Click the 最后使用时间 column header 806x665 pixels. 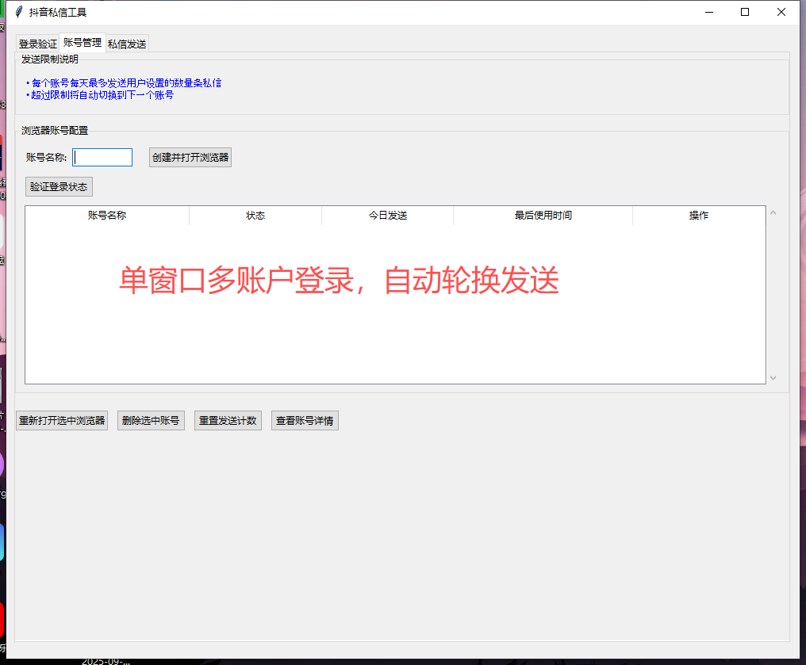point(543,216)
